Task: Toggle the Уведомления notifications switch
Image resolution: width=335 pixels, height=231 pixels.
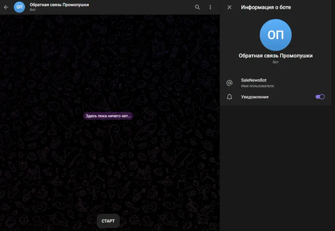Action: pos(320,97)
